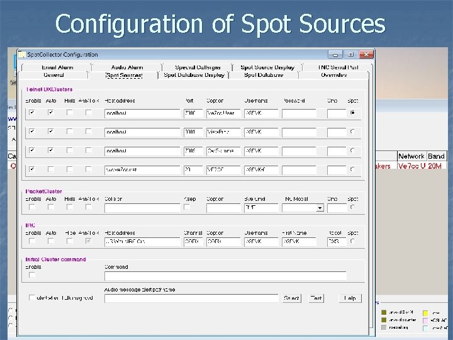Select the Spot Sources tab
Viewport: 453px width, 340px height.
tap(124, 76)
